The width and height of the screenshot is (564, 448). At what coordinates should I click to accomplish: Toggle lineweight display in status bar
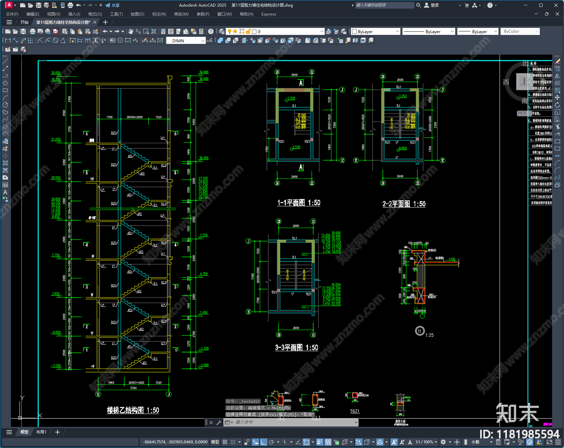320,442
